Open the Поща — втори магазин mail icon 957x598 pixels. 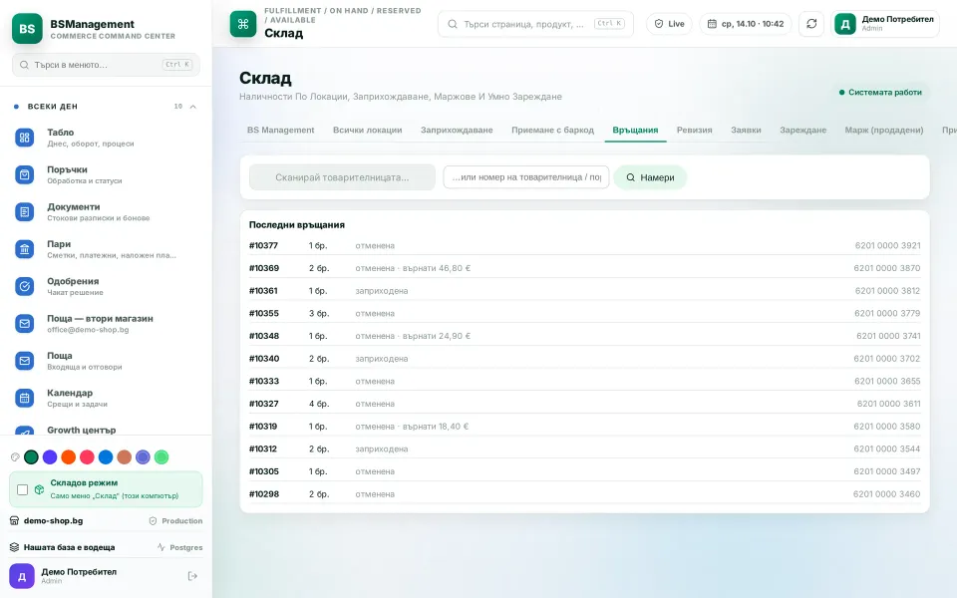pyautogui.click(x=24, y=323)
